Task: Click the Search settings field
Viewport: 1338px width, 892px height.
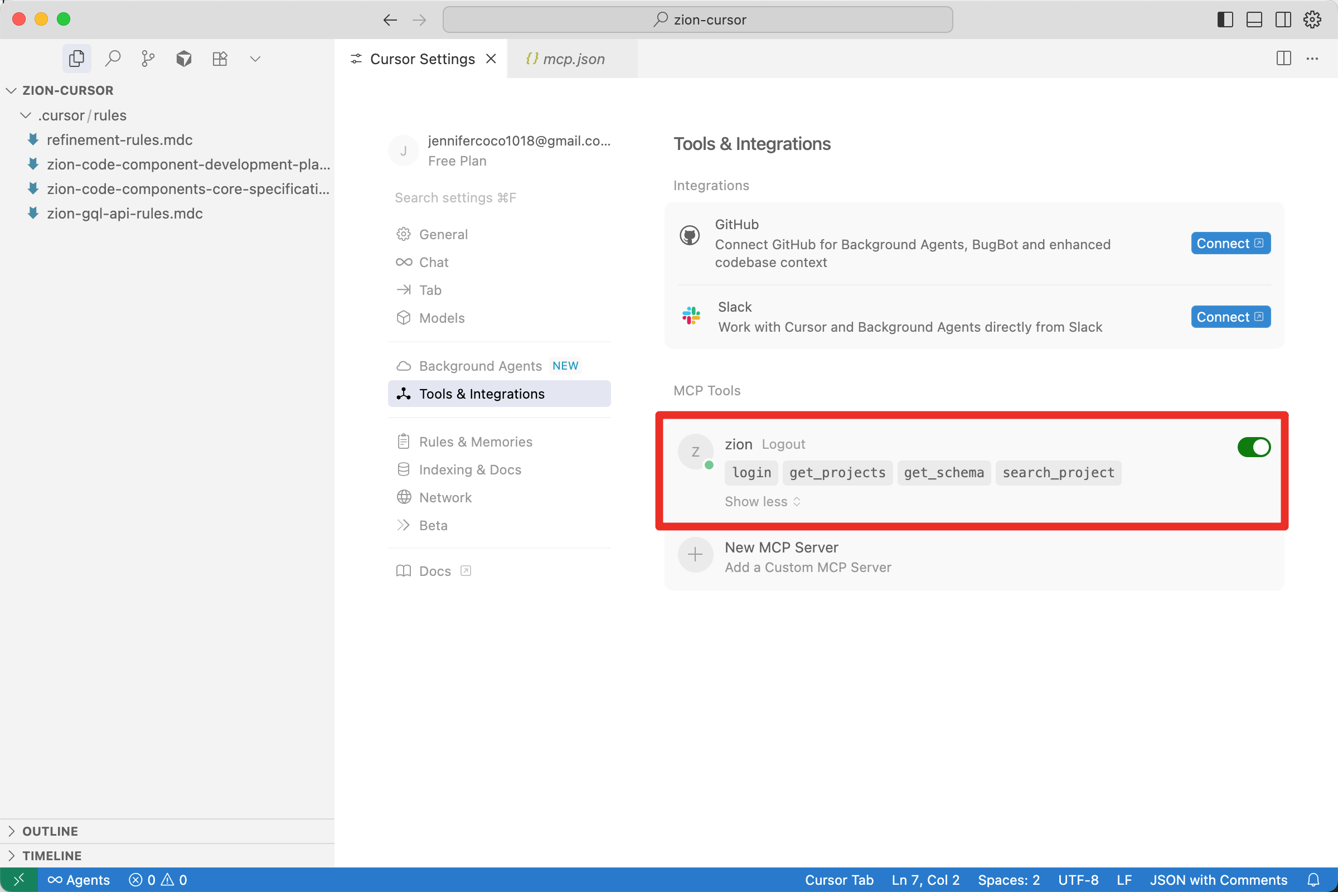Action: pyautogui.click(x=500, y=197)
